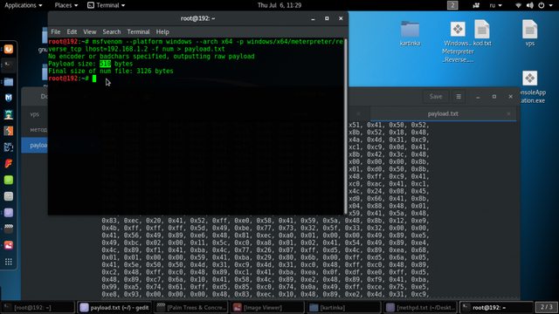Click the 2 / 3 workspace switcher
The height and width of the screenshot is (314, 559).
[546, 307]
